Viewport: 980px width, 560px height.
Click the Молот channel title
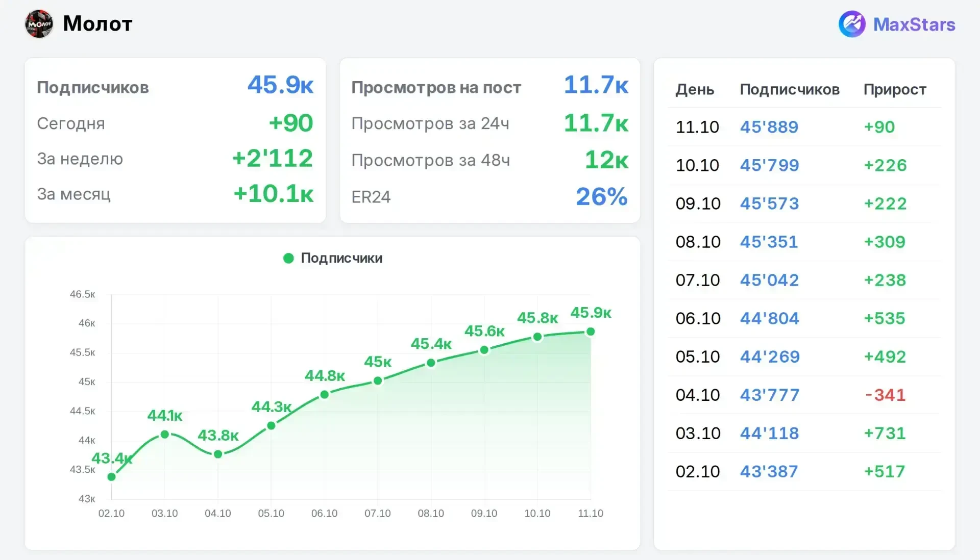(97, 23)
